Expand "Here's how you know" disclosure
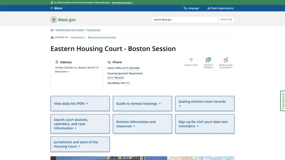This screenshot has width=285, height=160. point(122,3)
